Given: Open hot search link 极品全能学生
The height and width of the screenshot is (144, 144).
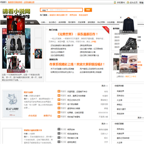Looking at the screenshot, I should [83, 15].
